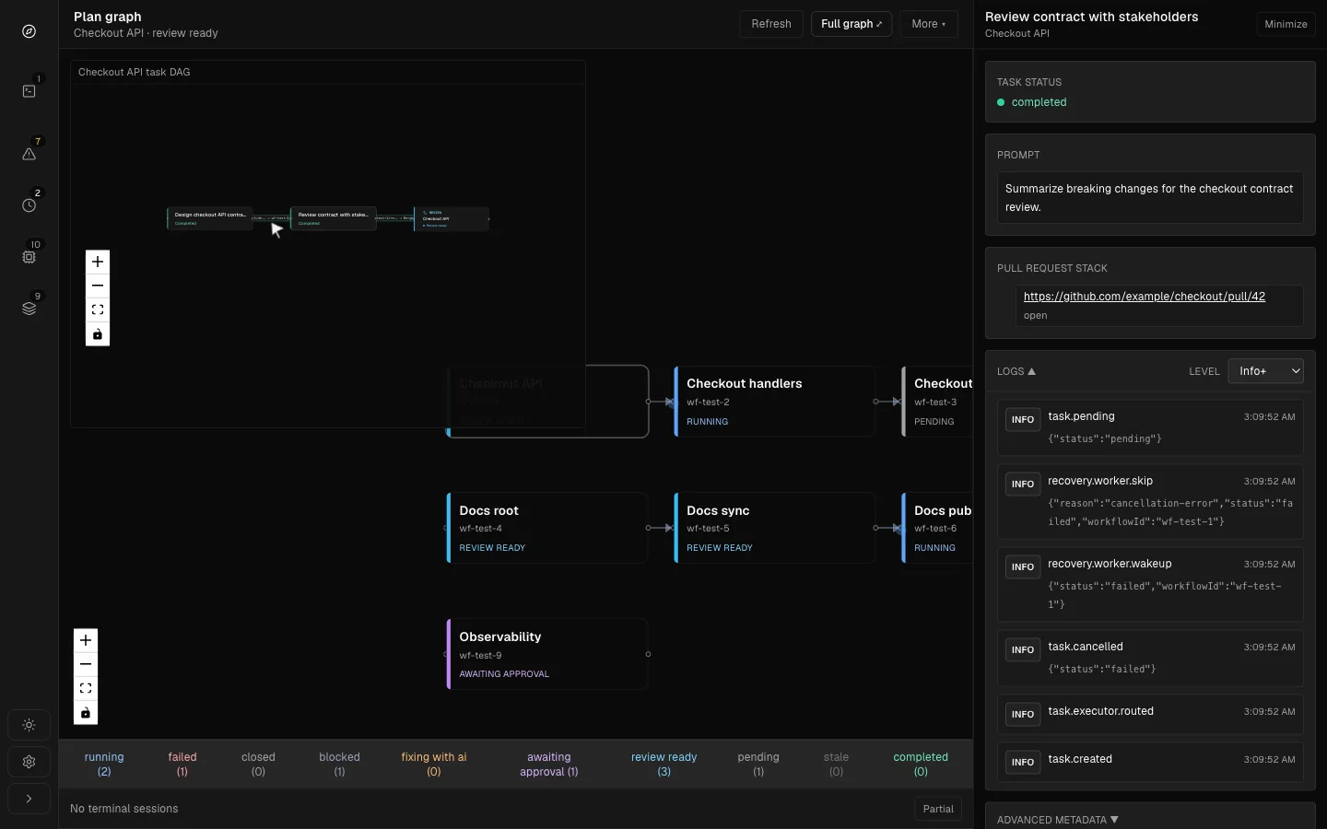Filter by fixing with ai (0) status
Viewport: 1327px width, 829px height.
pyautogui.click(x=434, y=765)
